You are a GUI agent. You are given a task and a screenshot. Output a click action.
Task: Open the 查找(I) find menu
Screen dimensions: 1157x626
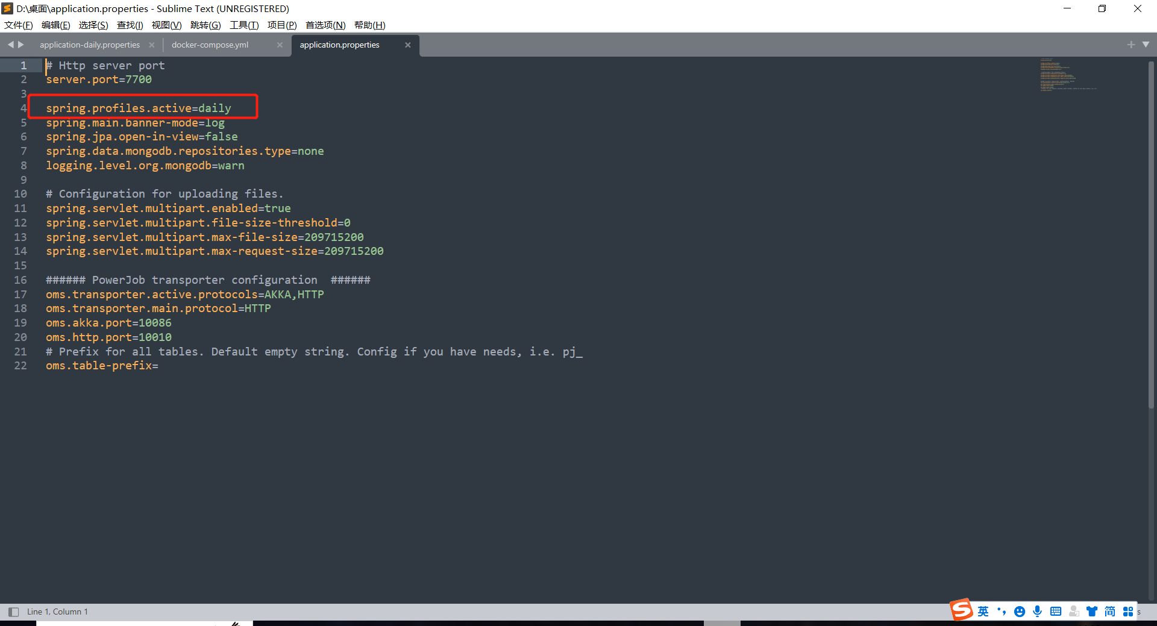pos(130,25)
